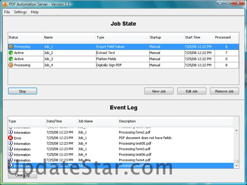Click the Digitally Sign PDF type cell
This screenshot has height=185, width=247.
click(x=123, y=65)
